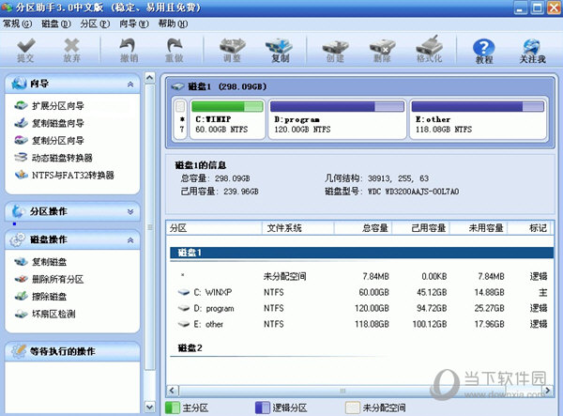563x416 pixels.
Task: Select the C:WINXP partition block
Action: point(227,118)
